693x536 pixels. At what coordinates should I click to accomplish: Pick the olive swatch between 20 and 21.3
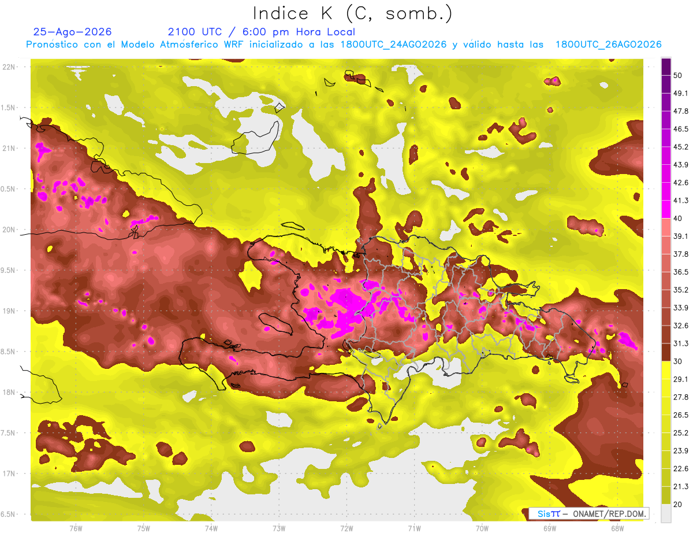[666, 495]
